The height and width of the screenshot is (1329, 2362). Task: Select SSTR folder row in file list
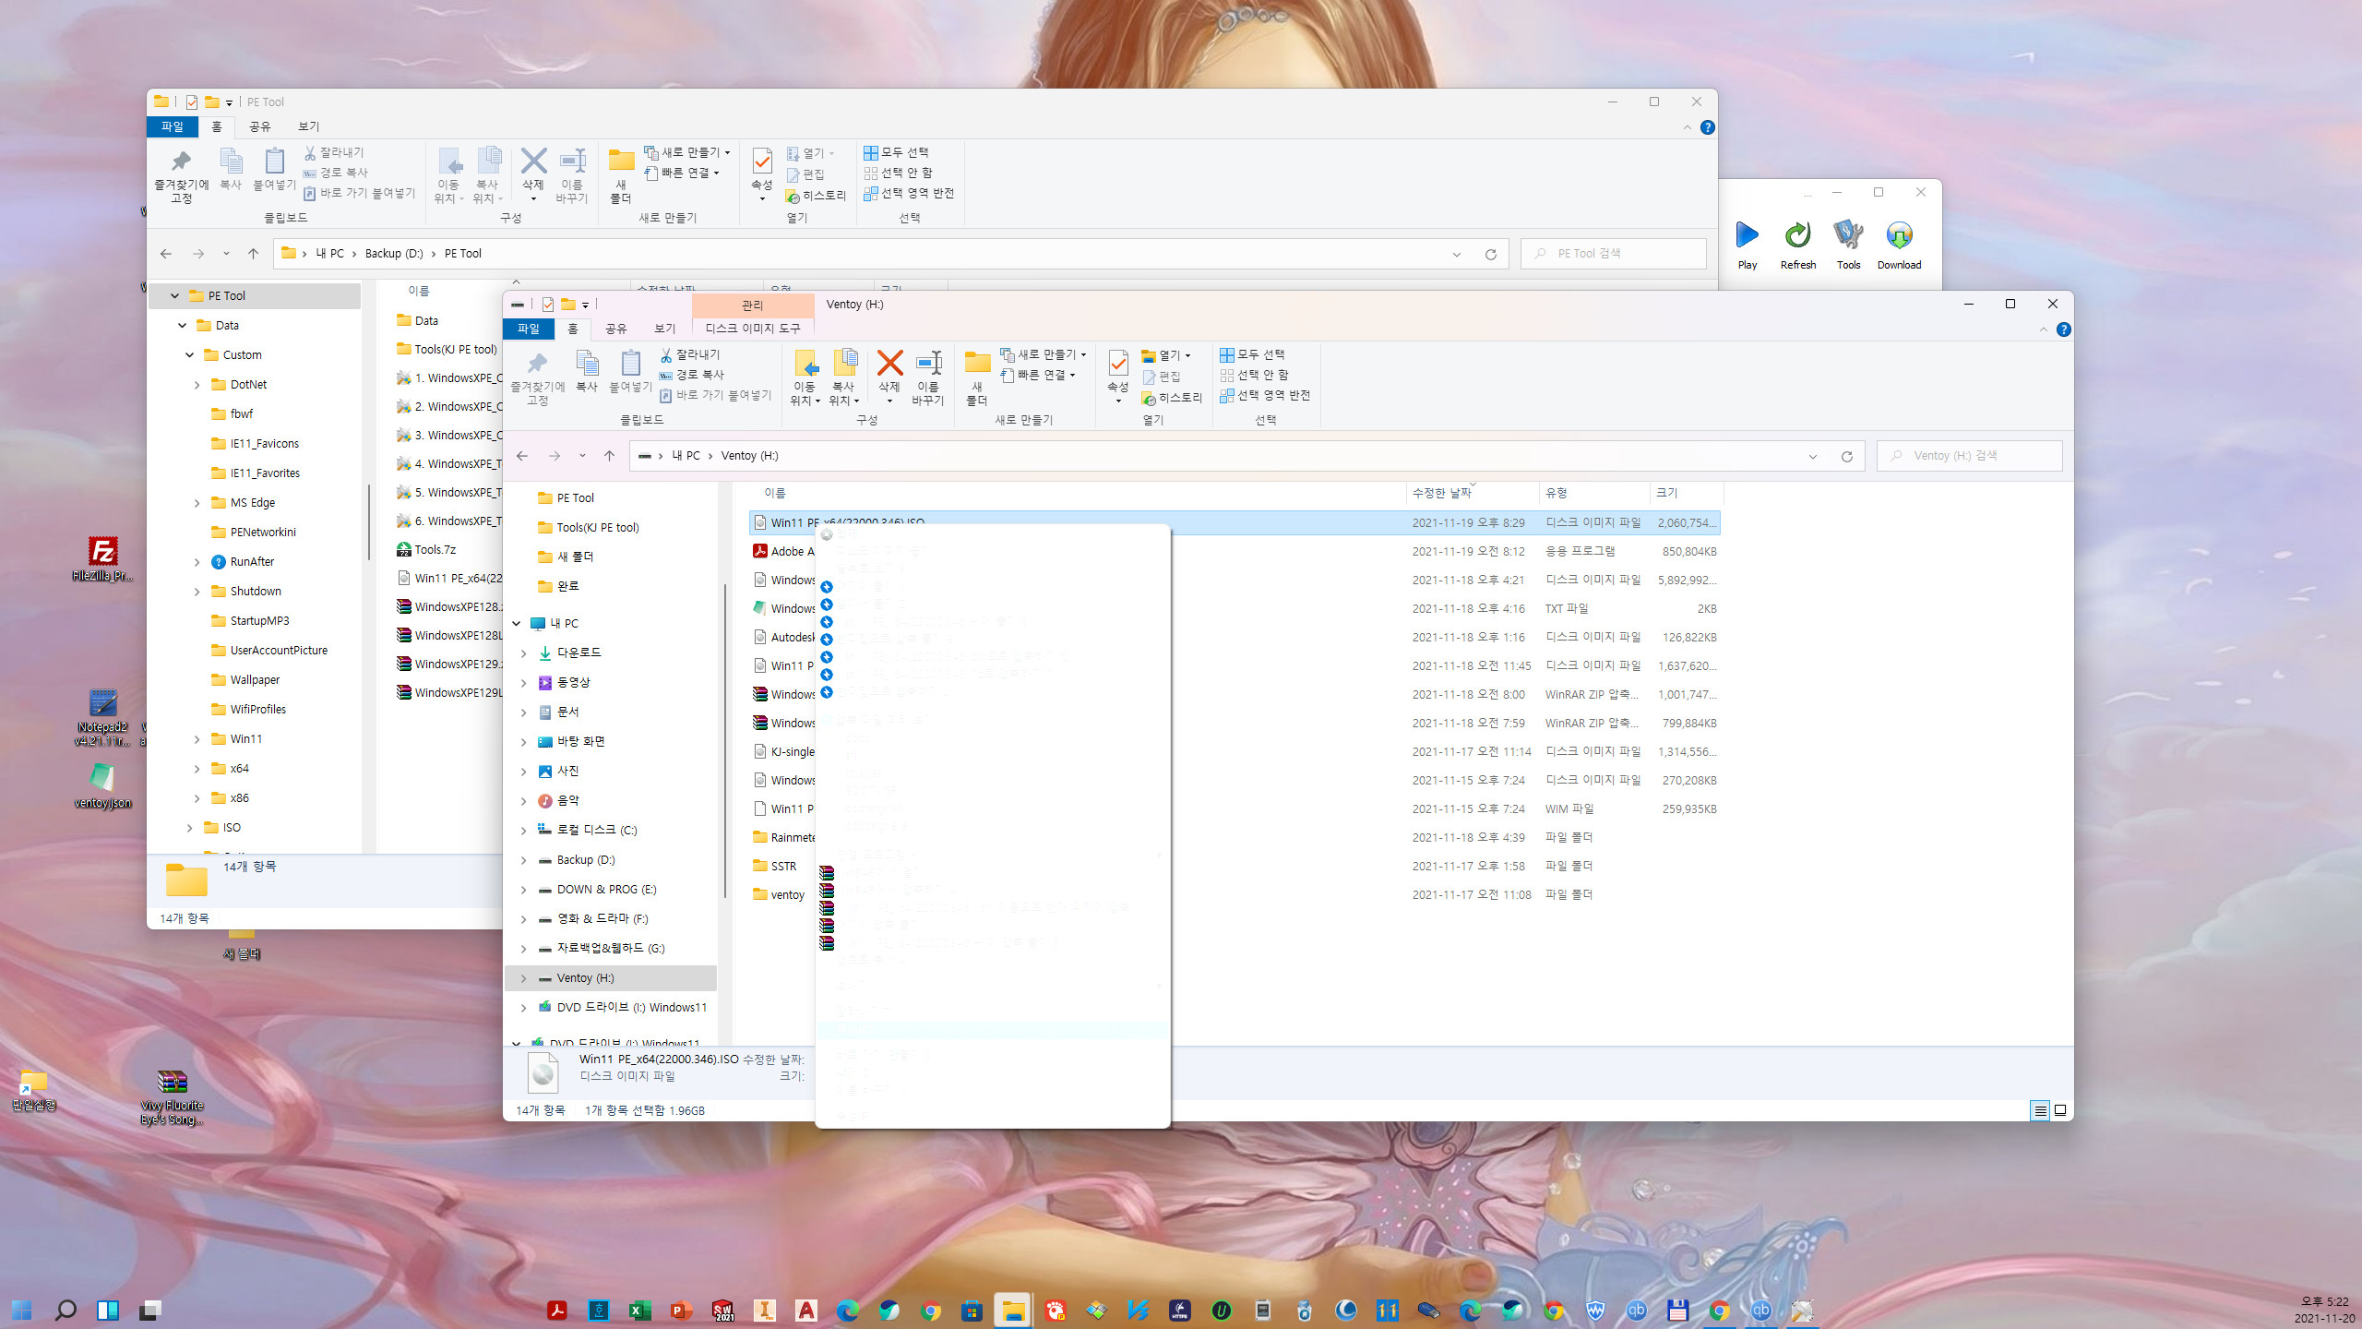1235,866
